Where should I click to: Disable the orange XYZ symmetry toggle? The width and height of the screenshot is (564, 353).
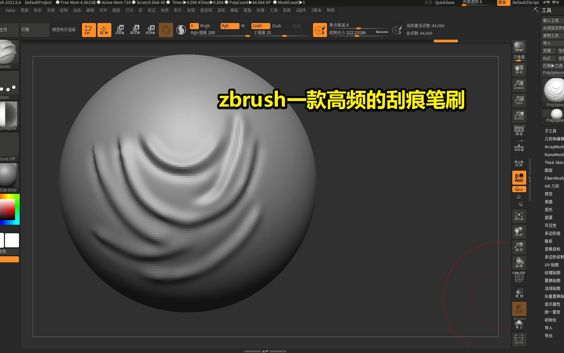click(x=519, y=189)
